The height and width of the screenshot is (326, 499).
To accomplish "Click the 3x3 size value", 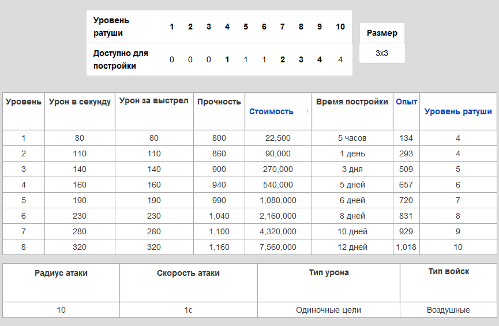I will click(382, 53).
